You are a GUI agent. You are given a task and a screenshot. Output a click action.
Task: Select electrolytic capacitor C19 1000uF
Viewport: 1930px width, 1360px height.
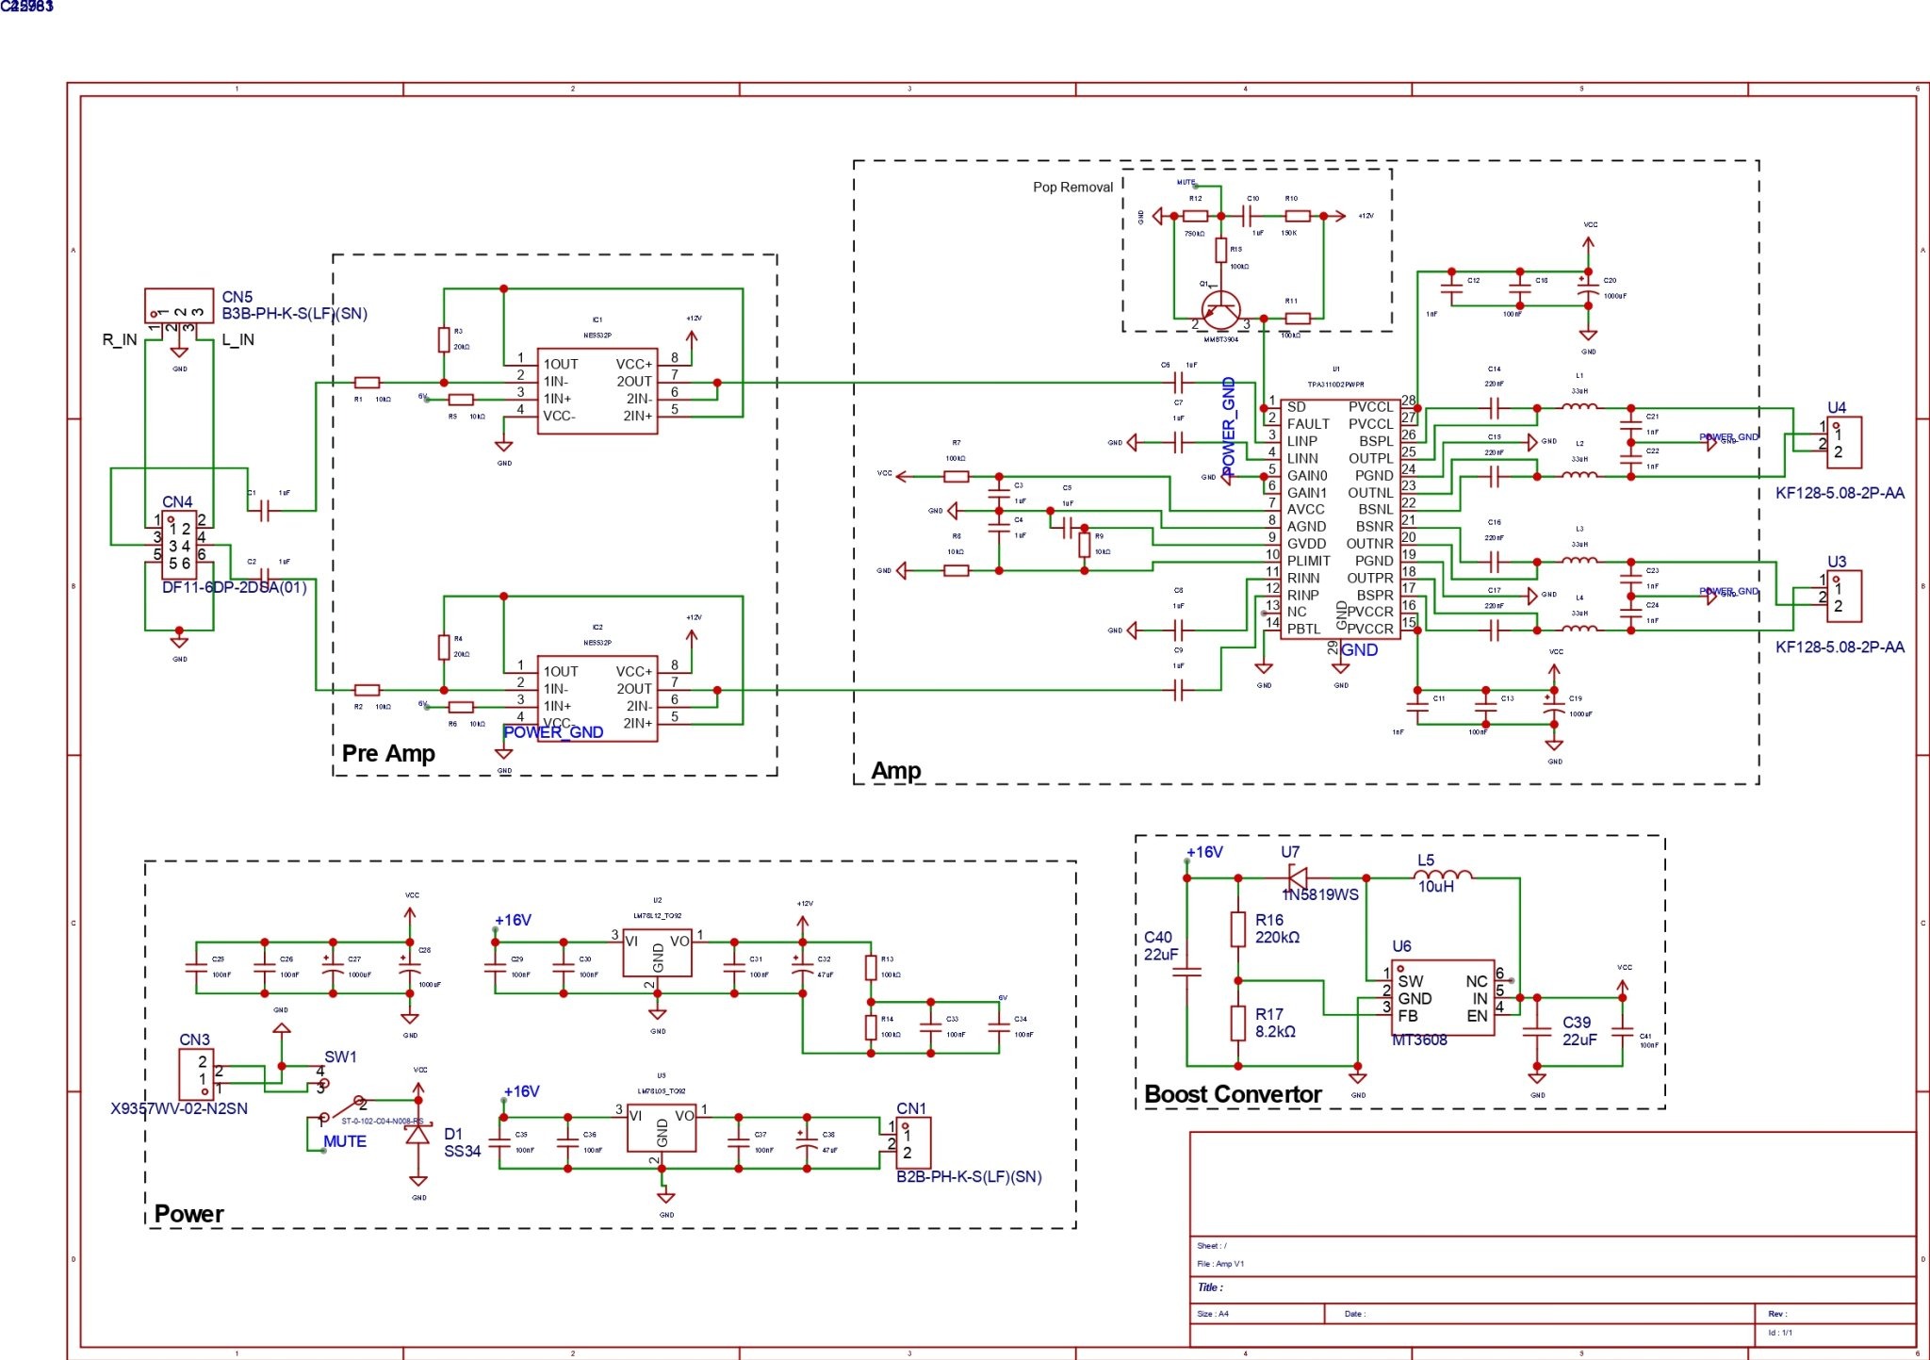pos(1554,708)
